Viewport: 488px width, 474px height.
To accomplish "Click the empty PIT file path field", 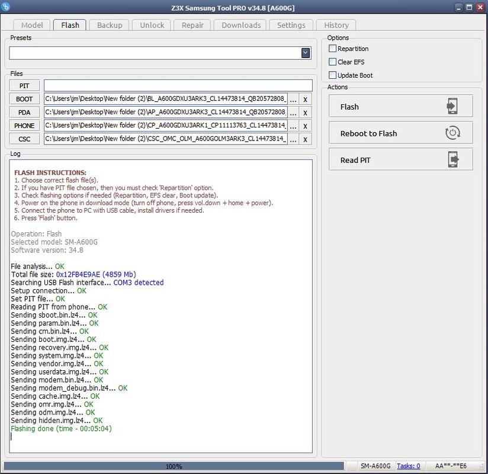I will (178, 85).
